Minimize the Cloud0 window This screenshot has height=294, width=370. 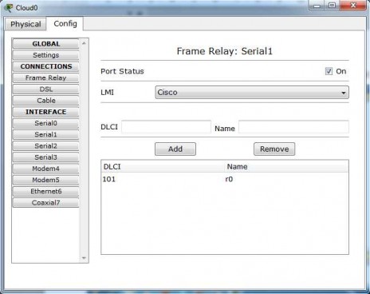point(317,6)
